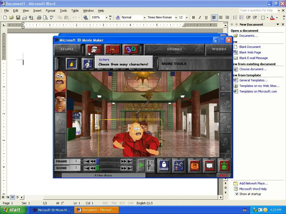
Task: Open the help question box dropdown
Action: pos(278,11)
